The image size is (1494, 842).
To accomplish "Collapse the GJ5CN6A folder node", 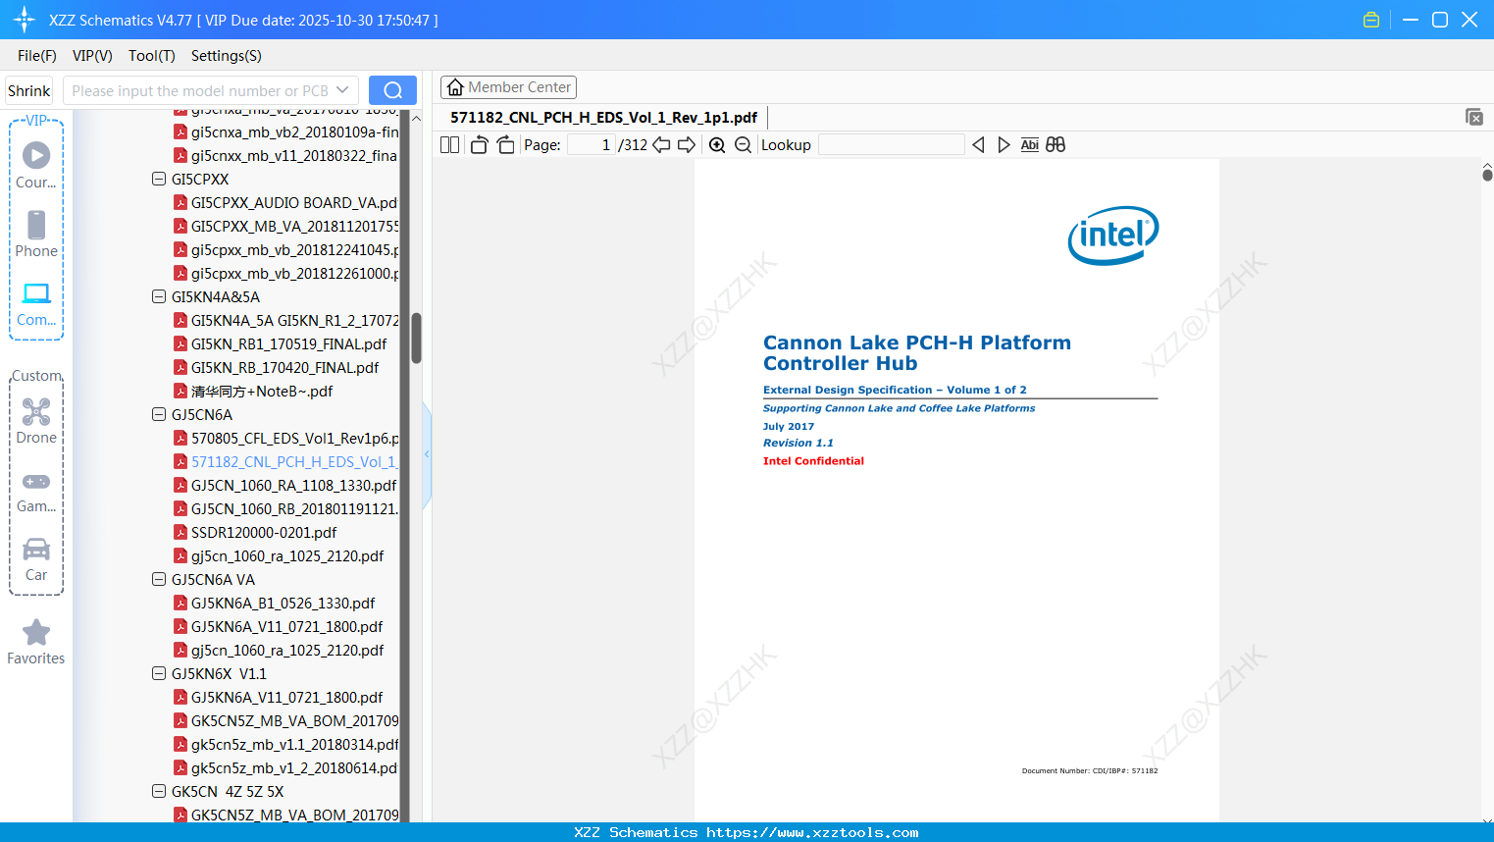I will point(159,414).
